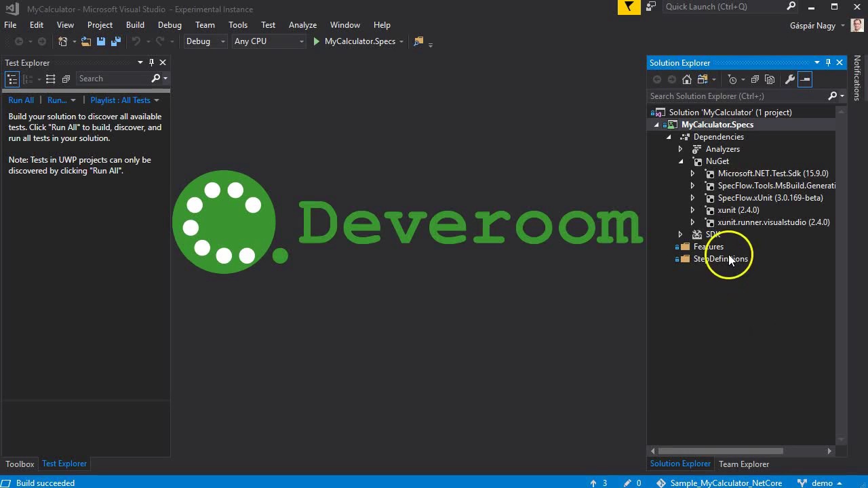Collapse the MyCalculator.Specs project node
The image size is (868, 488).
coord(656,125)
